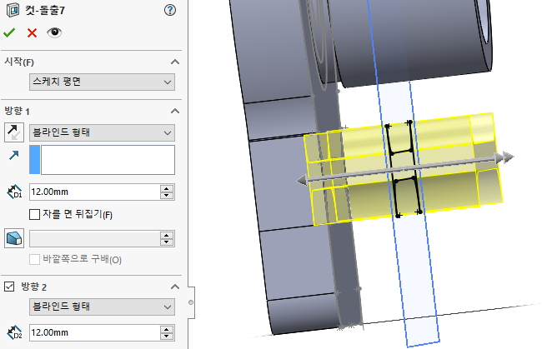Increase D1 depth with up spinner
This screenshot has height=349, width=542.
tap(167, 188)
